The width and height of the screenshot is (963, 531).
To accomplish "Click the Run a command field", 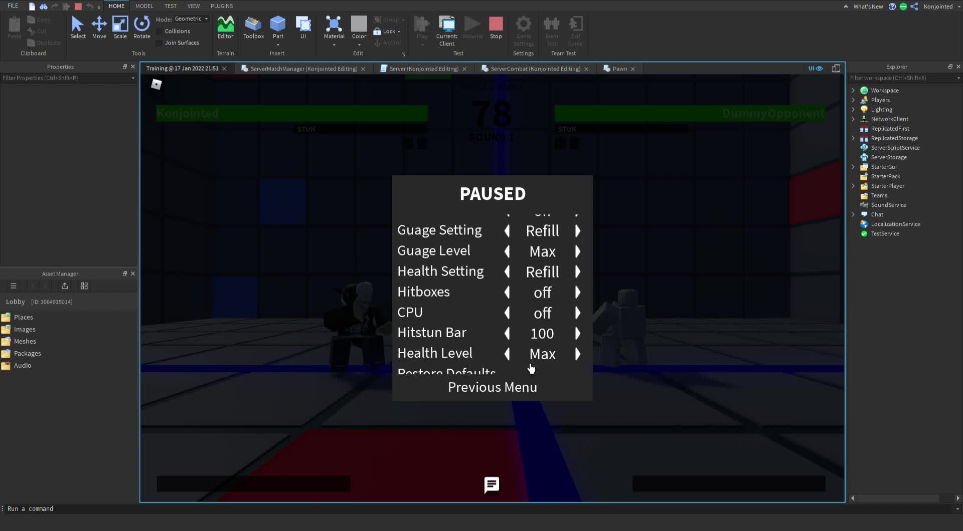I will click(x=31, y=508).
